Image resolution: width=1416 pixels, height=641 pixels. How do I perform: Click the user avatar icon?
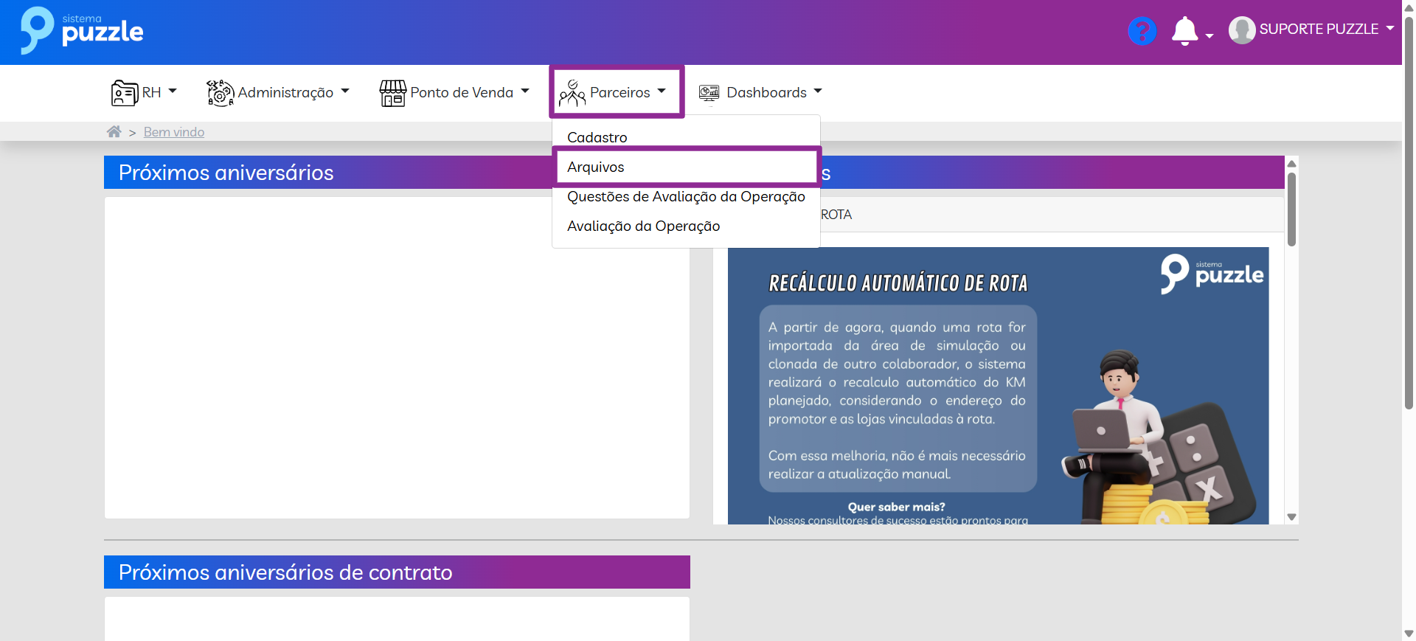tap(1242, 30)
